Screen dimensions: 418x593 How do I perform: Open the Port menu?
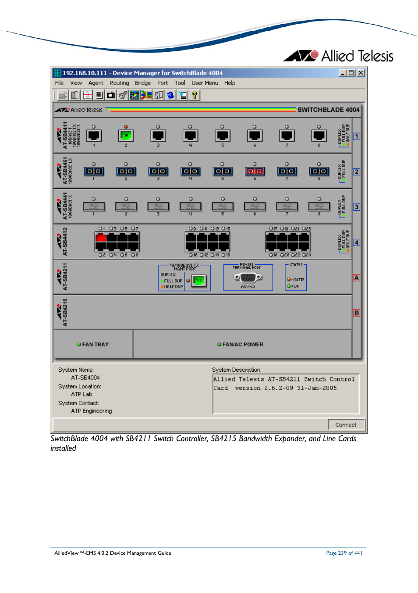[163, 83]
